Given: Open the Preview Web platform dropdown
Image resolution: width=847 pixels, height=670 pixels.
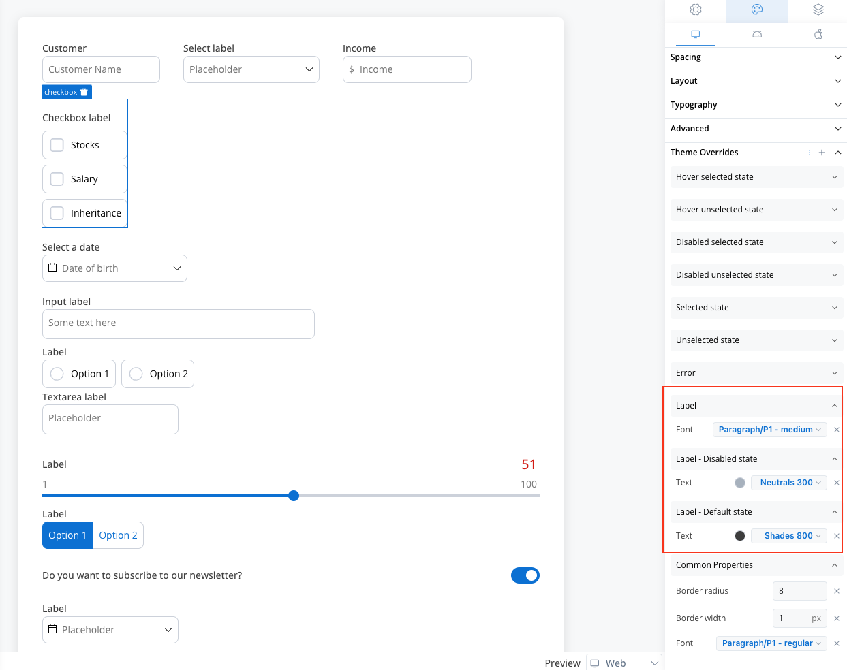Looking at the screenshot, I should [x=623, y=663].
